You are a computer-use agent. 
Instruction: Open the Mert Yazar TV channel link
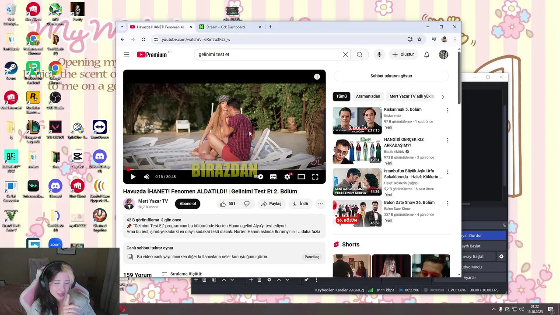(x=153, y=201)
